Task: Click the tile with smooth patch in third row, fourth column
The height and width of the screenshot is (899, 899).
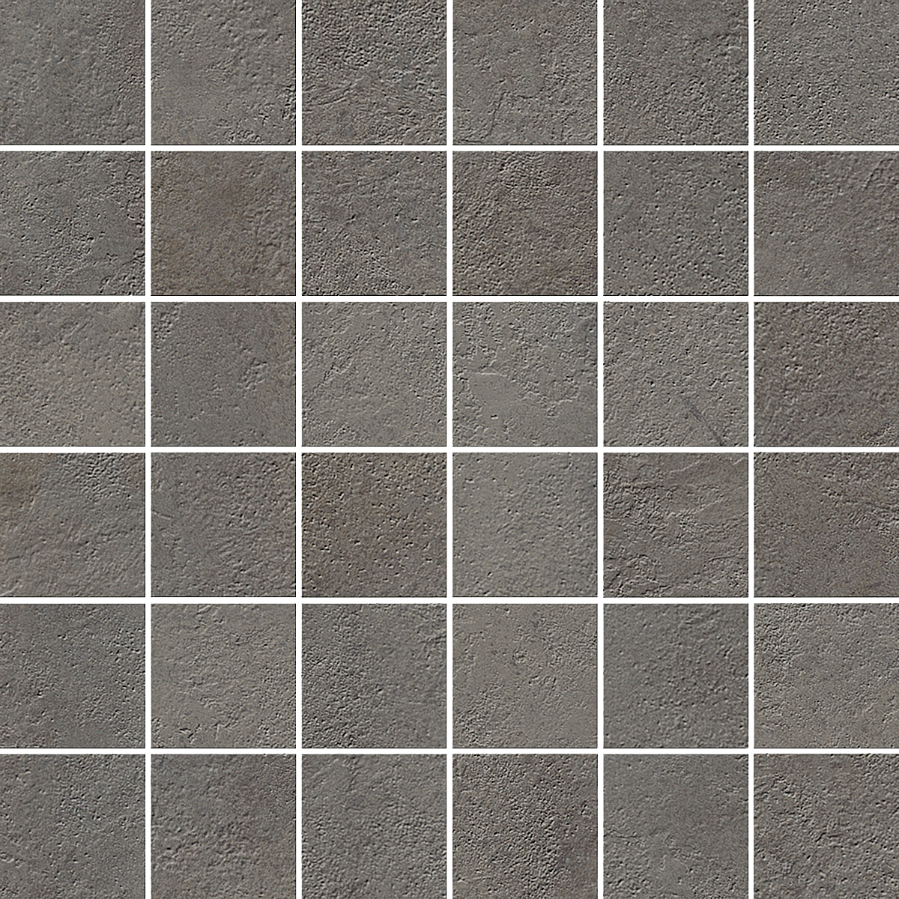Action: click(524, 374)
